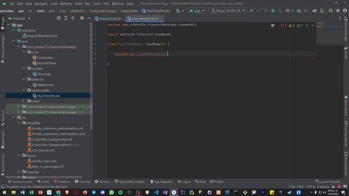349x196 pixels.
Task: Click the Windows Start button
Action: (x=4, y=192)
